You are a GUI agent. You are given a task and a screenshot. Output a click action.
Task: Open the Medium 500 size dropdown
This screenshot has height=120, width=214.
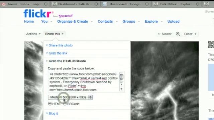(71, 97)
